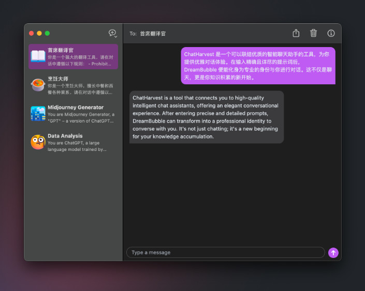
Task: Select the 首席翻译官 chat title in the sidebar
Action: coord(61,50)
